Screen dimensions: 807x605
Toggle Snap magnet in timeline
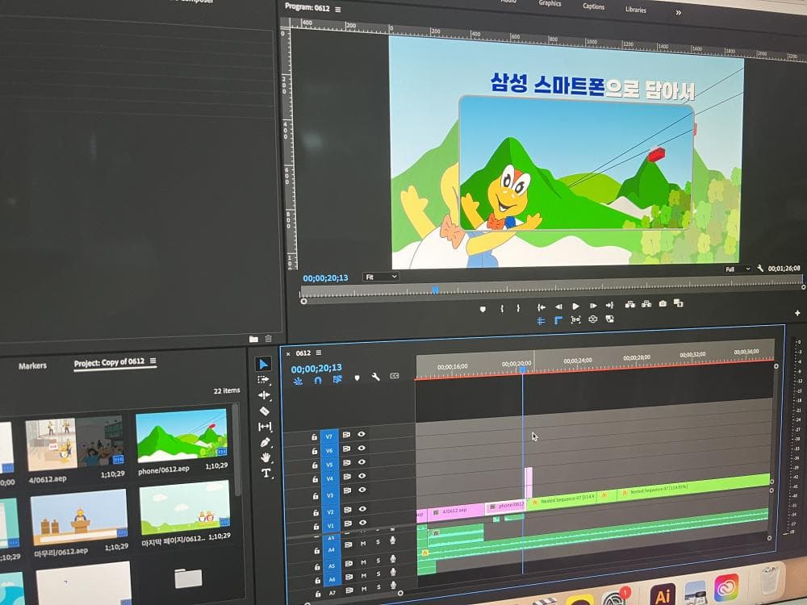[x=318, y=380]
